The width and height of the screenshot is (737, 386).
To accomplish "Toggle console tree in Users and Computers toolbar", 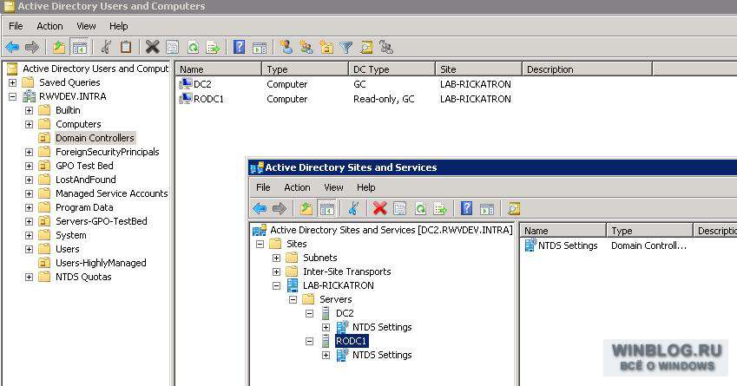I will click(x=80, y=48).
